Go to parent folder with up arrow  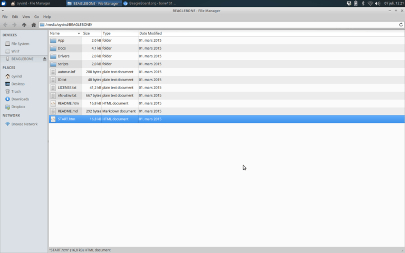coord(24,25)
